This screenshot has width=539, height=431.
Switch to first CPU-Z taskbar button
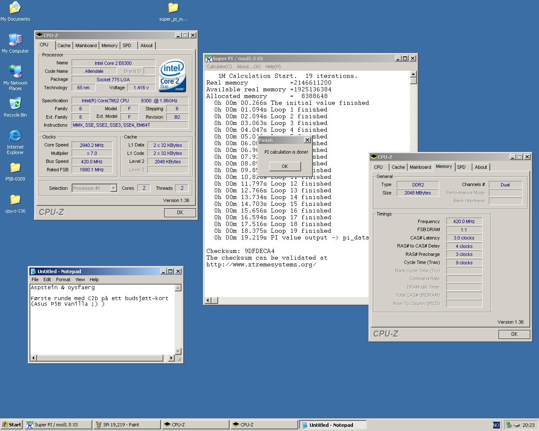coord(195,425)
